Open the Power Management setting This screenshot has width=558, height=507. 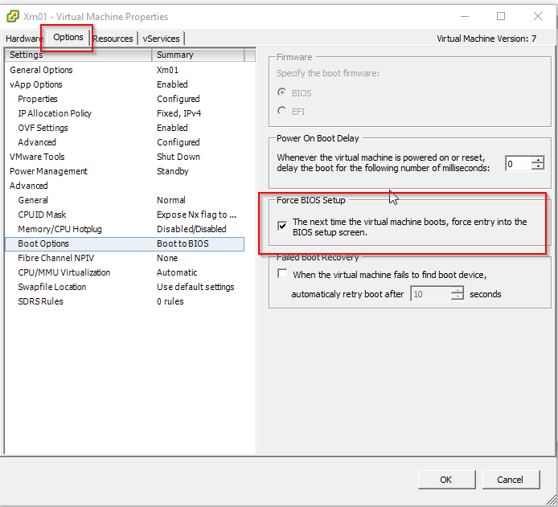tap(47, 171)
